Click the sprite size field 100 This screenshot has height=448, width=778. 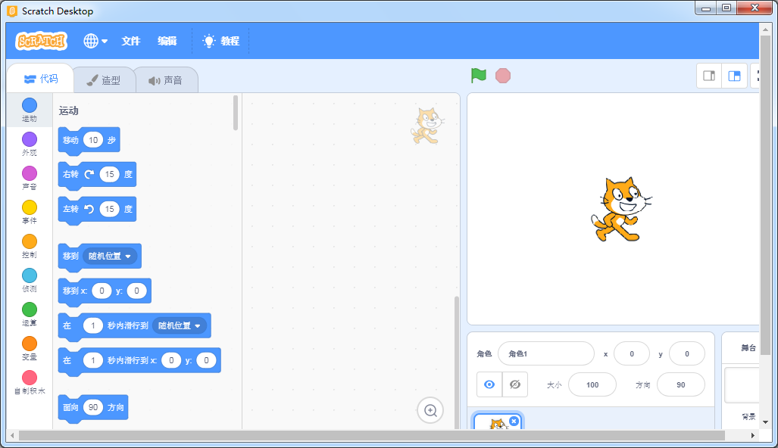(x=592, y=384)
